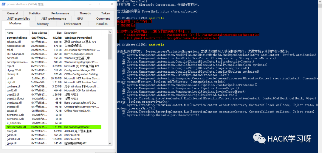This screenshot has width=322, height=153.
Task: Select gpapi.dll module row
Action: pyautogui.click(x=53, y=143)
